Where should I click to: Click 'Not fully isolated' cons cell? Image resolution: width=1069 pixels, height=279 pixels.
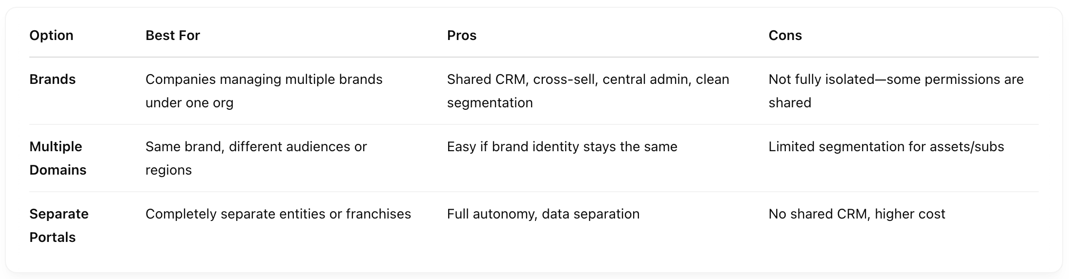coord(896,91)
